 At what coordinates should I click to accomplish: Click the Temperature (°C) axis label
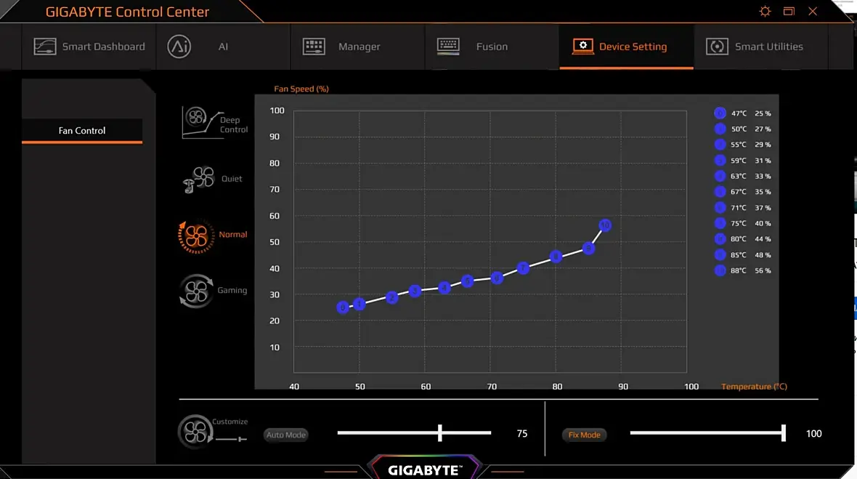click(754, 387)
